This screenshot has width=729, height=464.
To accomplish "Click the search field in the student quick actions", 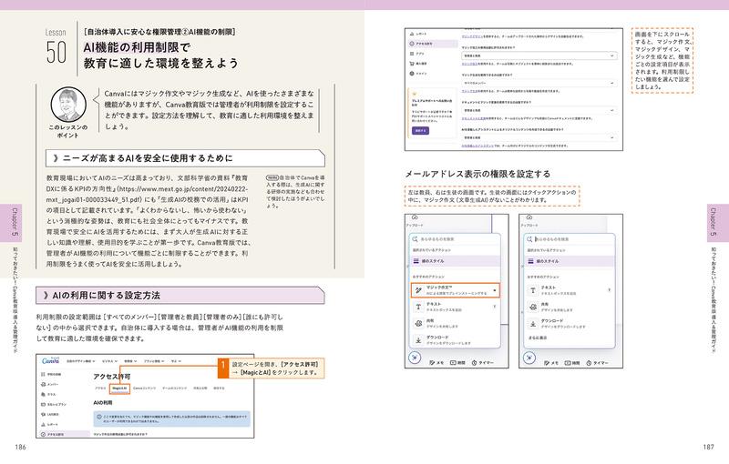I will click(569, 239).
